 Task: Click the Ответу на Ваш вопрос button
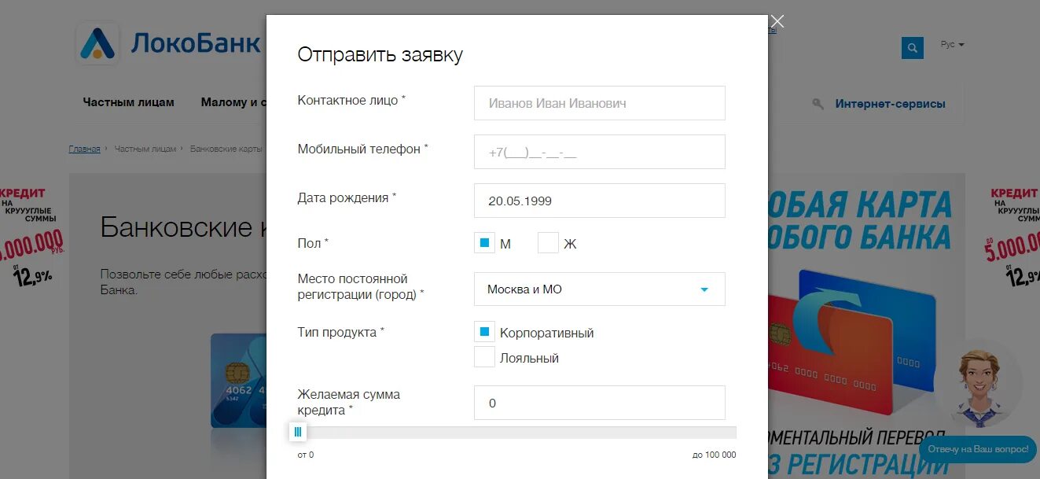coord(978,448)
